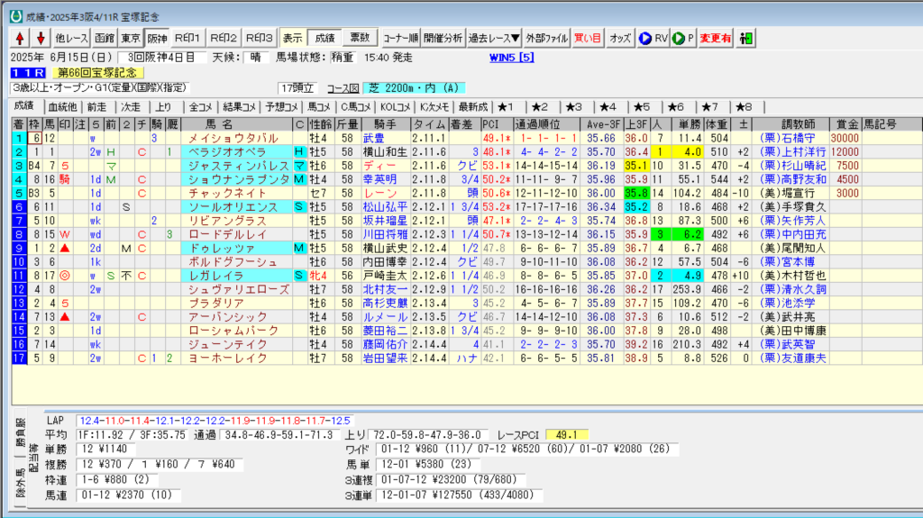Viewport: 923px width, 518px height.
Task: Toggle R印3 marks
Action: 259,38
